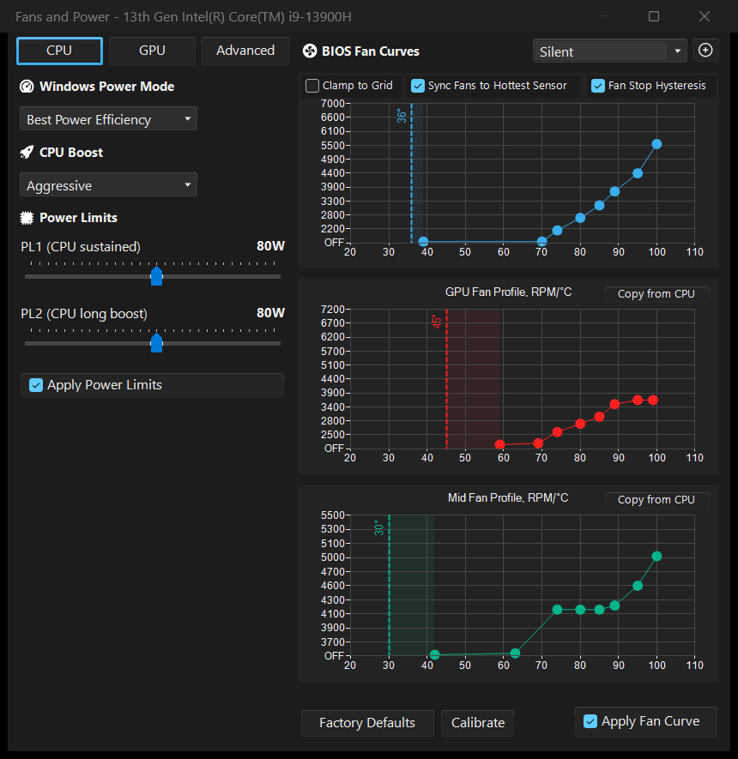Click the PL1 CPU sustained slider handle
This screenshot has height=759, width=738.
click(x=156, y=276)
